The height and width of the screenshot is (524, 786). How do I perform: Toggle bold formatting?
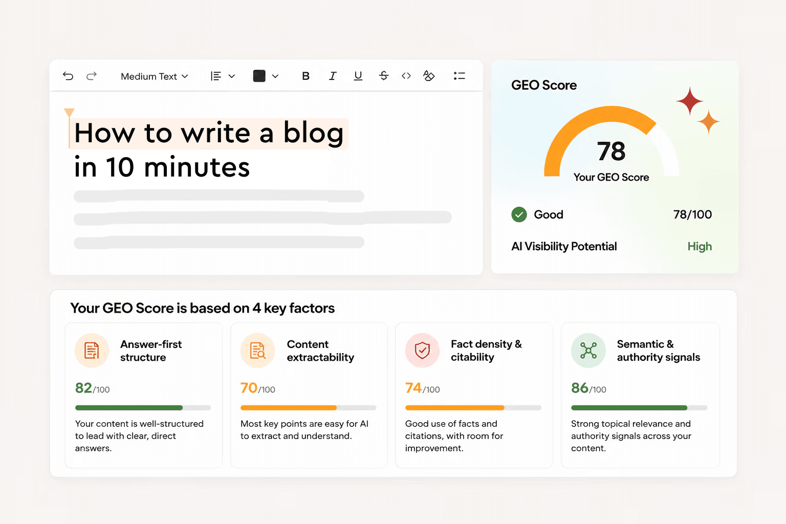(305, 76)
